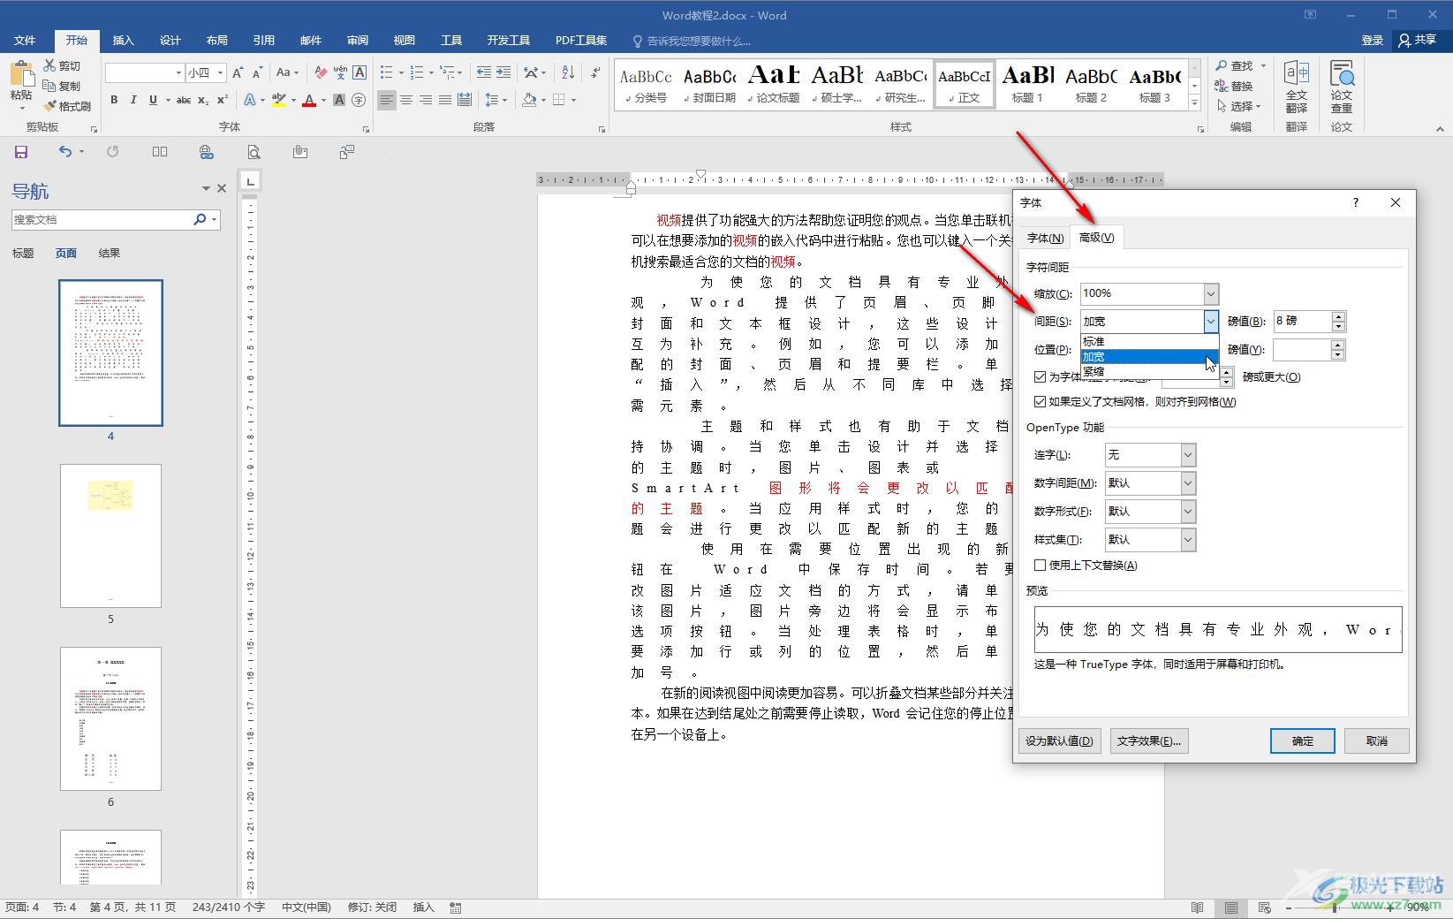Switch navigation pane to 标题 tab

(23, 254)
